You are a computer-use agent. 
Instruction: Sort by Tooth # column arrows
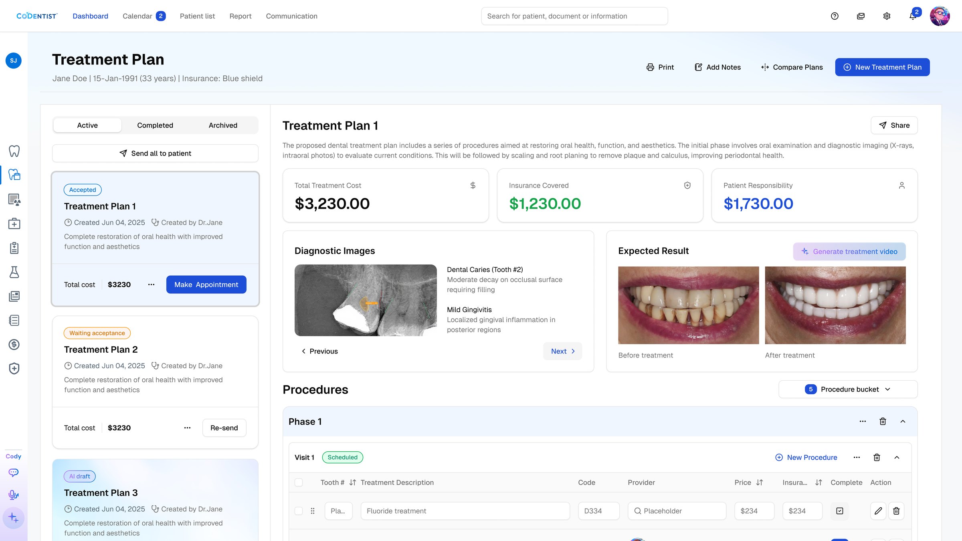352,482
